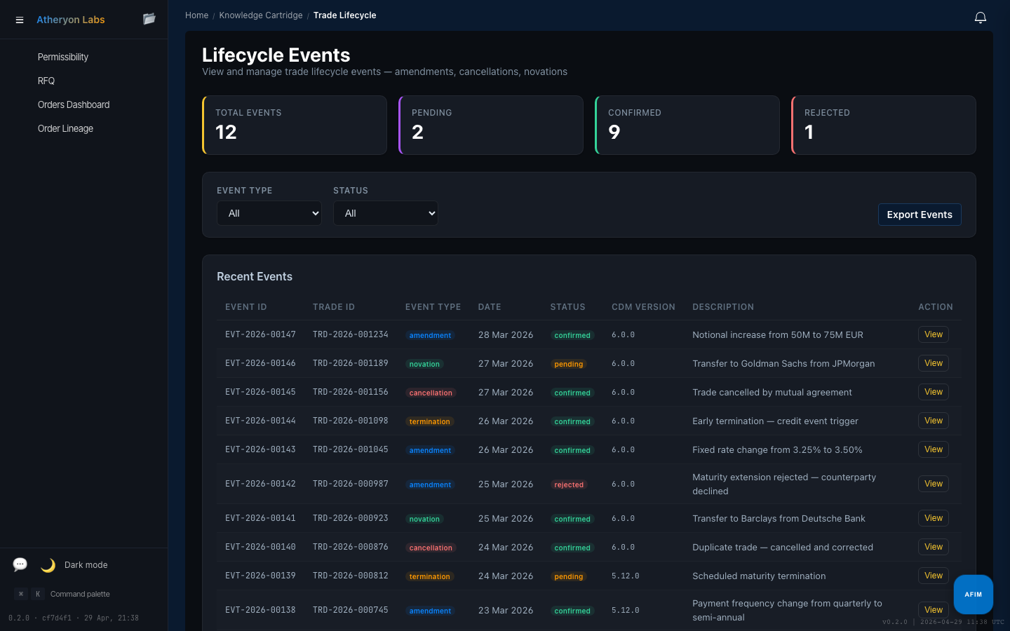The width and height of the screenshot is (1010, 631).
Task: Click event ID EVT-2026-00138
Action: point(260,610)
